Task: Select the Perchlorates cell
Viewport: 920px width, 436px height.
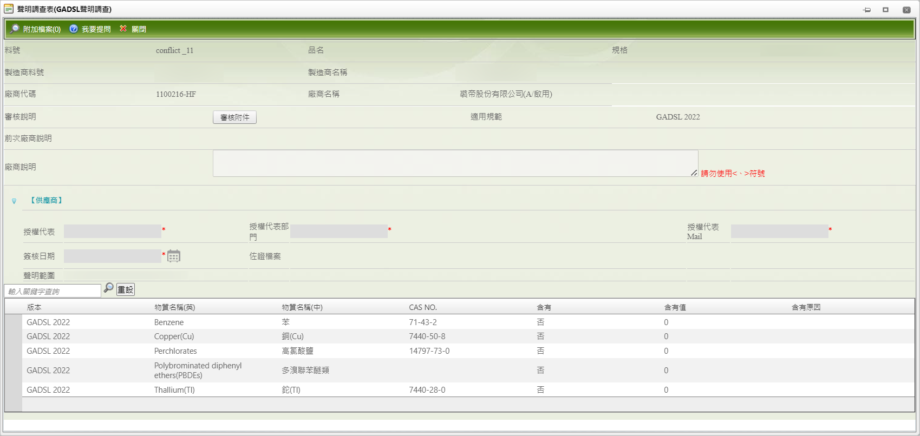Action: pos(175,351)
